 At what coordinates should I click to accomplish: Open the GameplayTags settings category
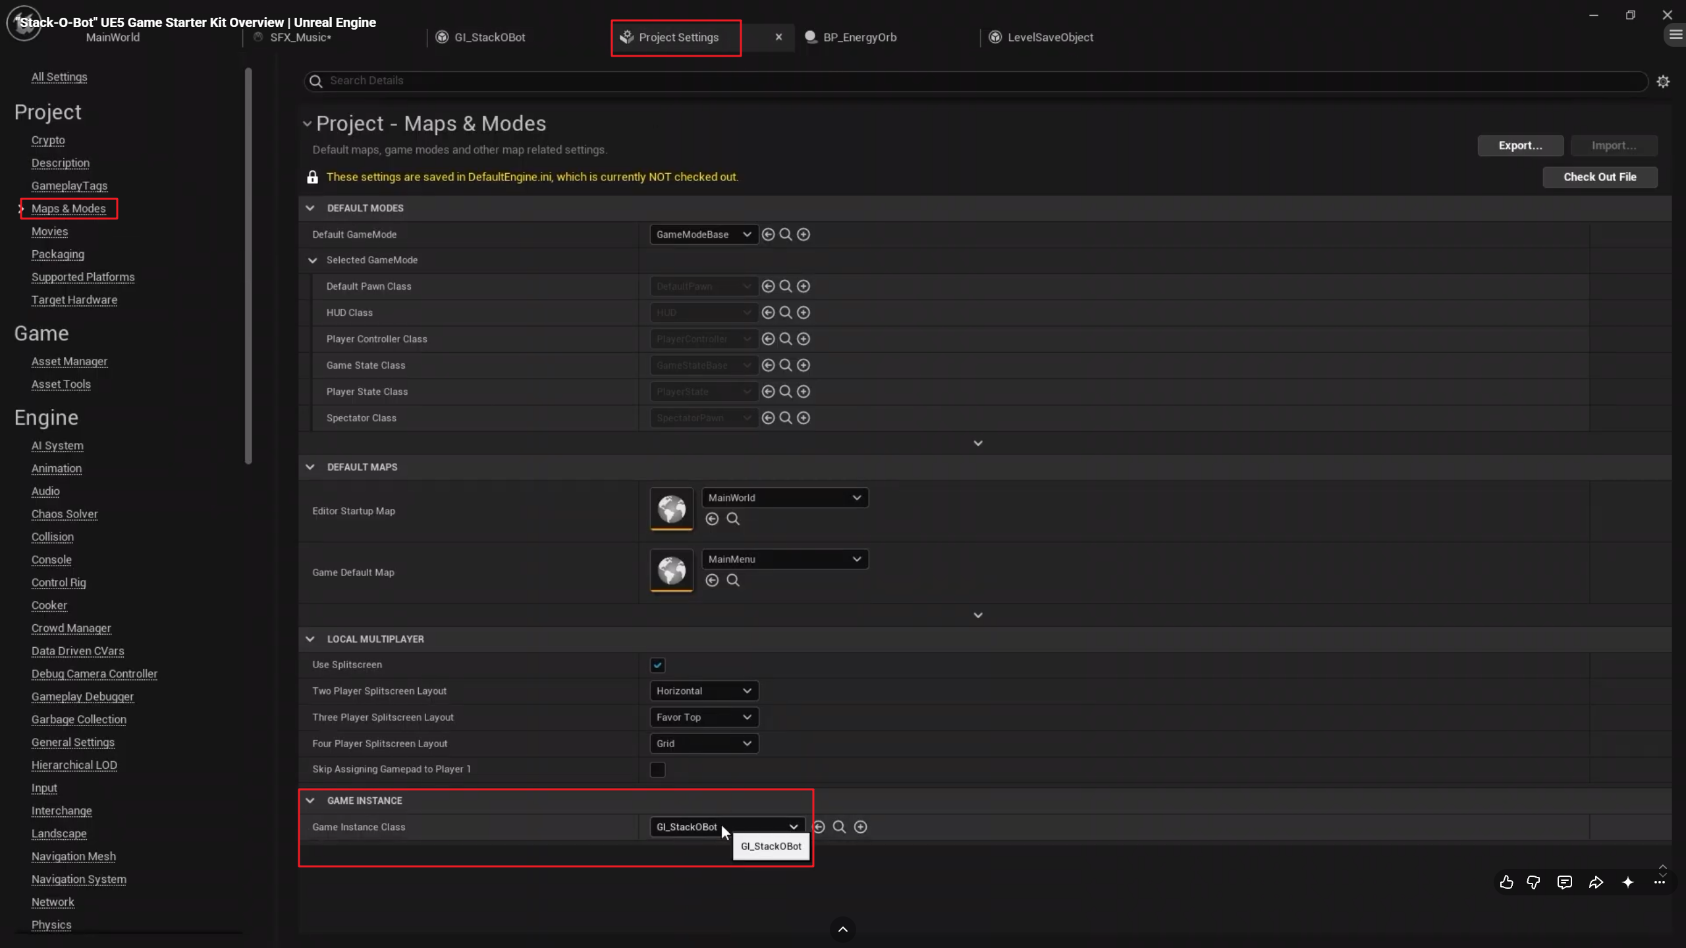click(x=69, y=186)
